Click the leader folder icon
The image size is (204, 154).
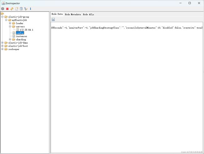(x=14, y=23)
